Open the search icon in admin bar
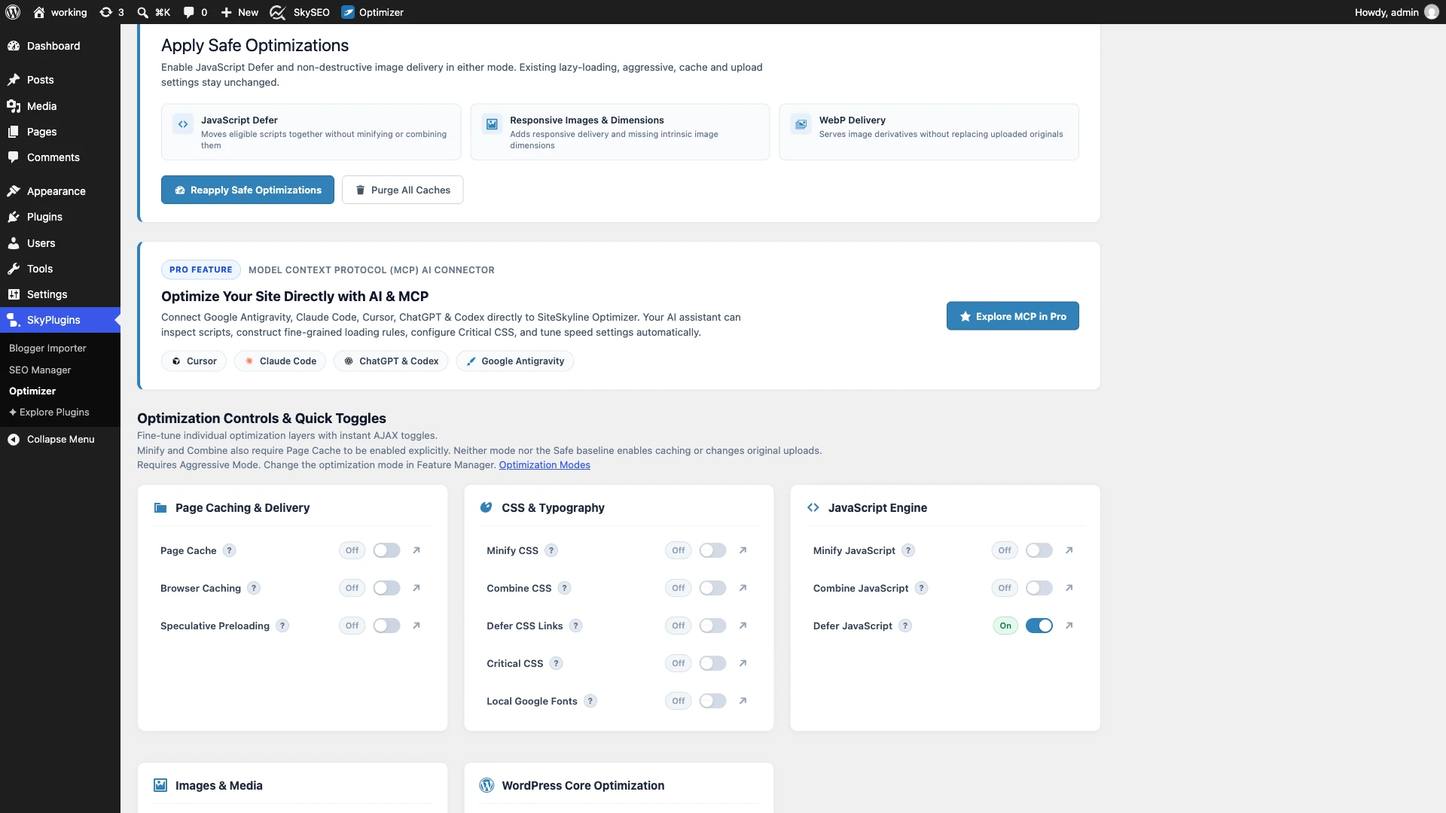1446x813 pixels. 153,12
